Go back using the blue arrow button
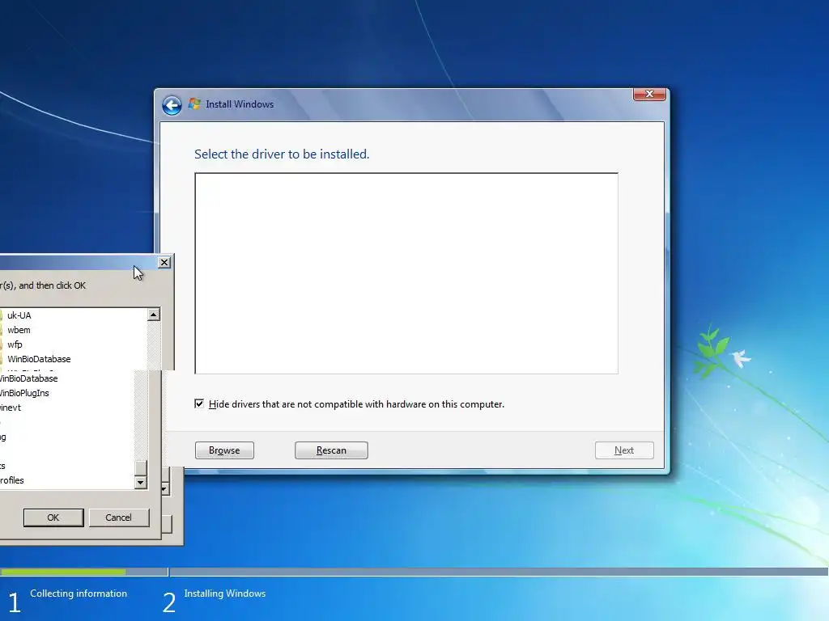The height and width of the screenshot is (621, 829). [172, 106]
